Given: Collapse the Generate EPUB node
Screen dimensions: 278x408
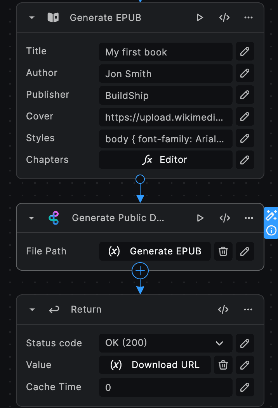Looking at the screenshot, I should click(x=32, y=18).
